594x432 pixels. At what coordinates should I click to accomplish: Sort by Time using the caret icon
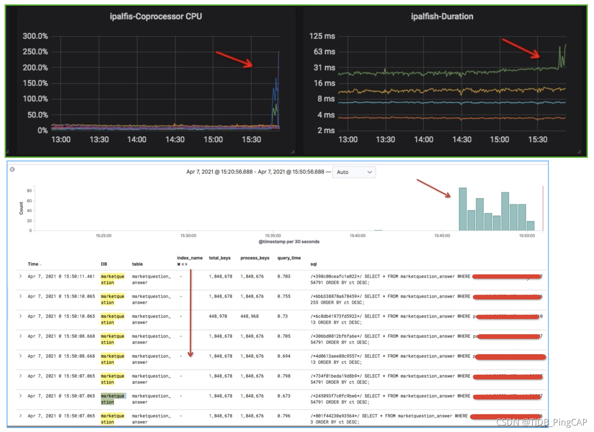[x=40, y=264]
